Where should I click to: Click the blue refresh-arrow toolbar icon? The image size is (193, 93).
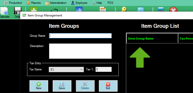(x=141, y=9)
